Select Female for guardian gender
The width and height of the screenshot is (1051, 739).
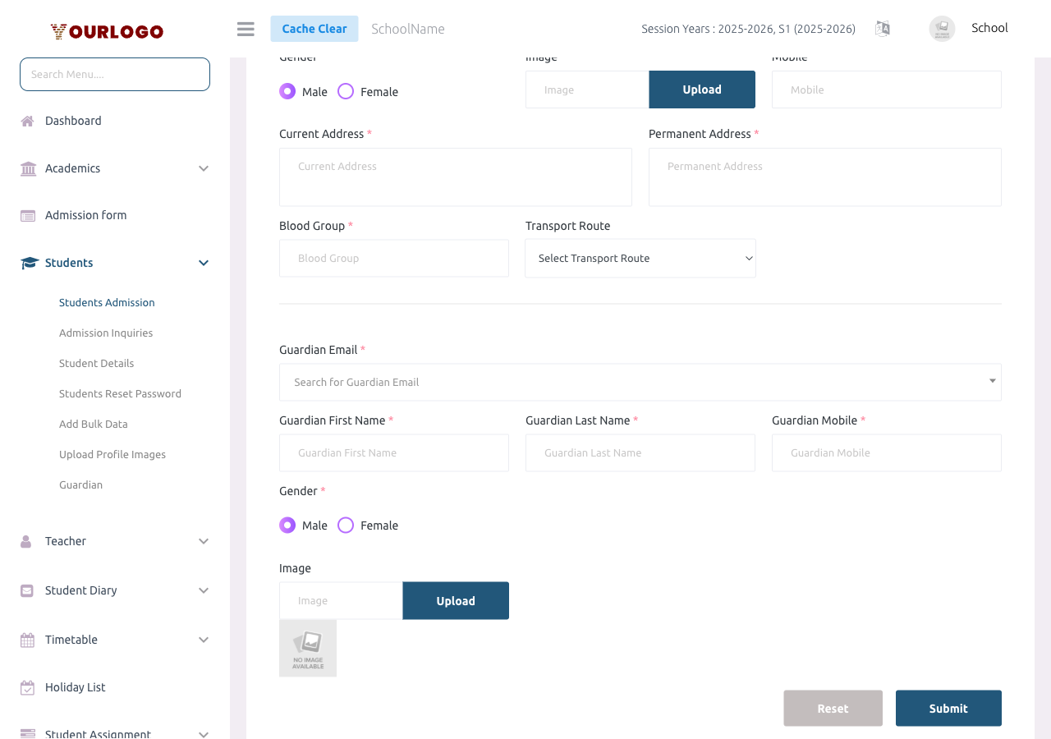click(346, 526)
